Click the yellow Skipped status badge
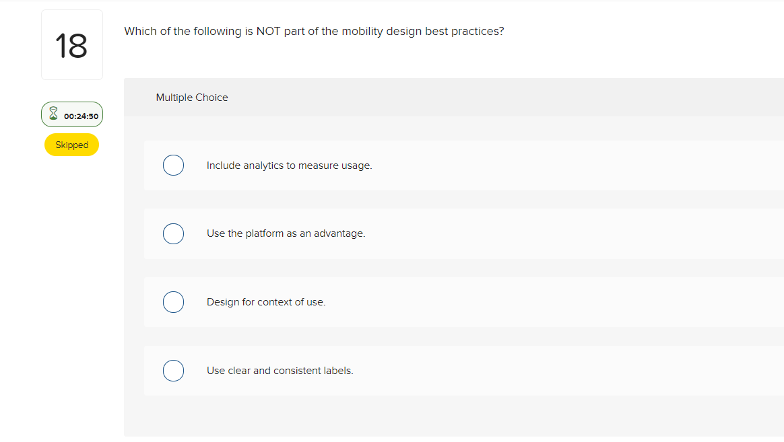Screen dimensions: 784x442 point(71,145)
